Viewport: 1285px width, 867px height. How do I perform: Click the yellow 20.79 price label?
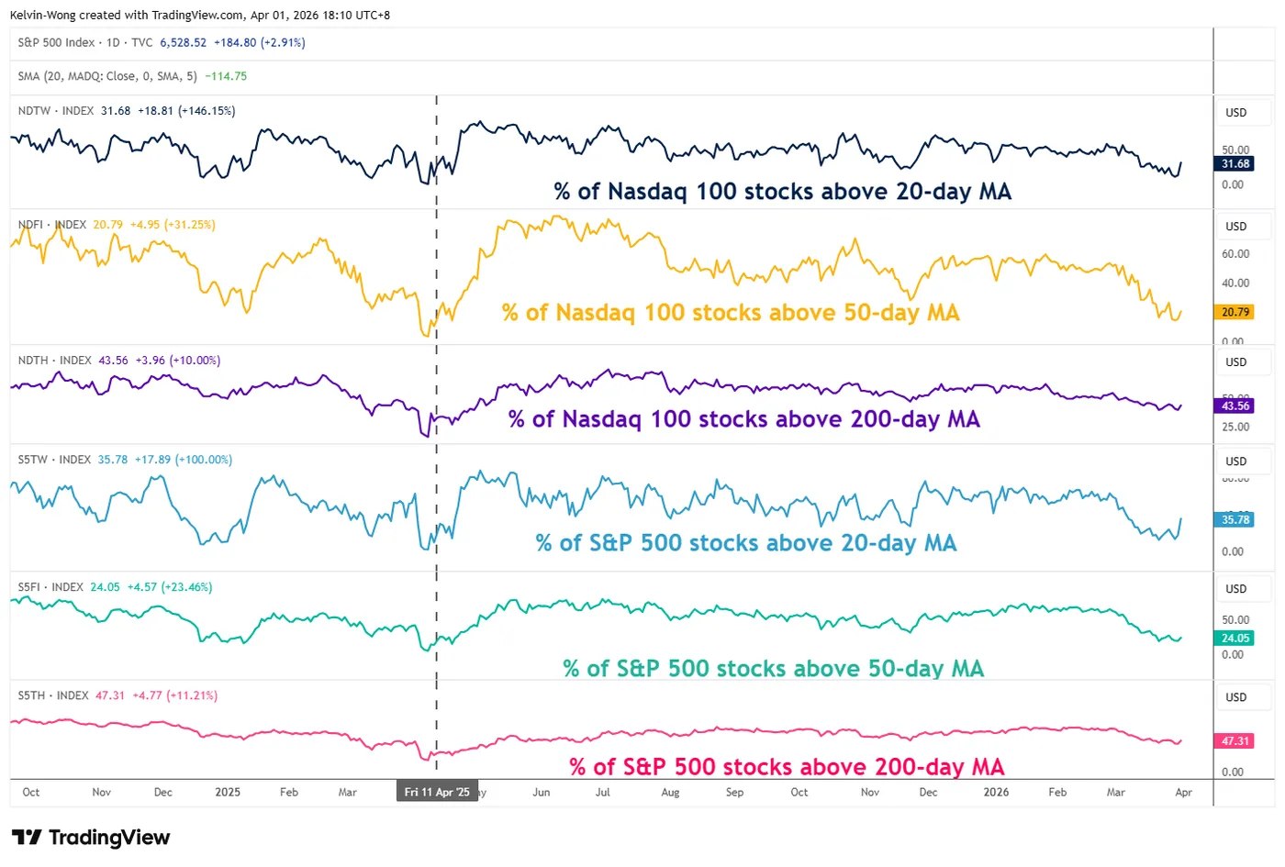click(x=1235, y=312)
